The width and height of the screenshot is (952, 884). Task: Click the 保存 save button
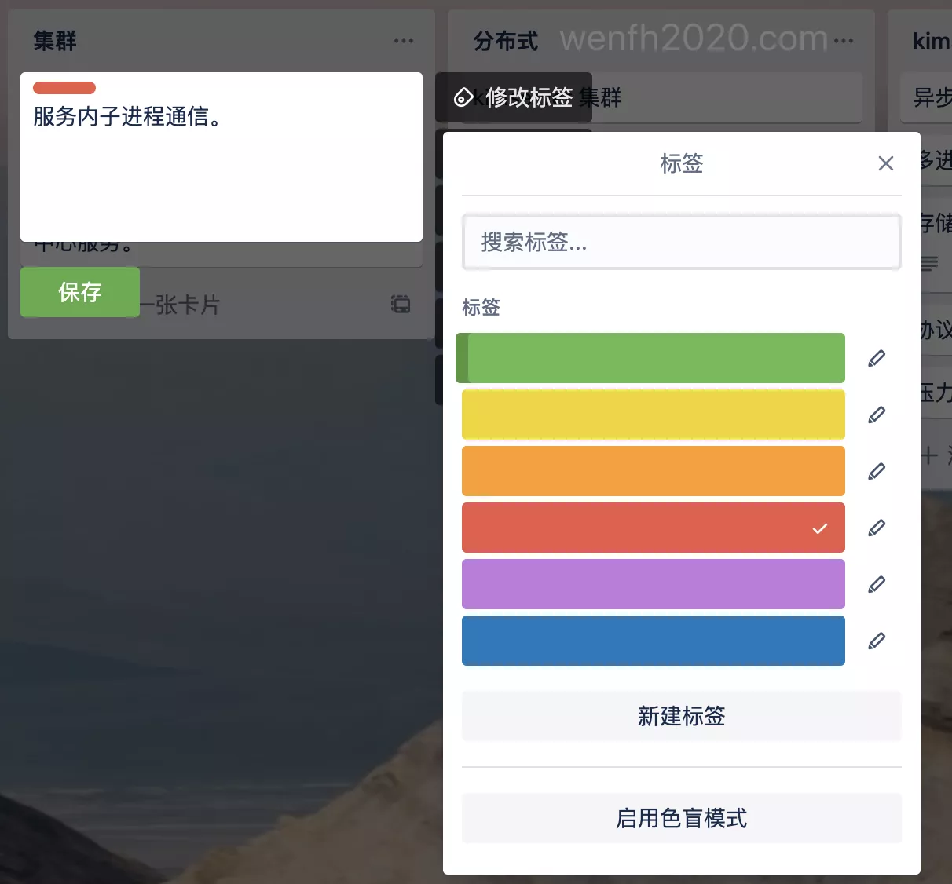(x=80, y=292)
